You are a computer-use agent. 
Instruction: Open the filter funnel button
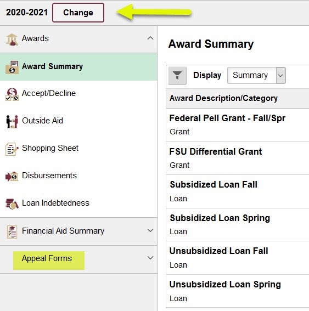[x=177, y=76]
